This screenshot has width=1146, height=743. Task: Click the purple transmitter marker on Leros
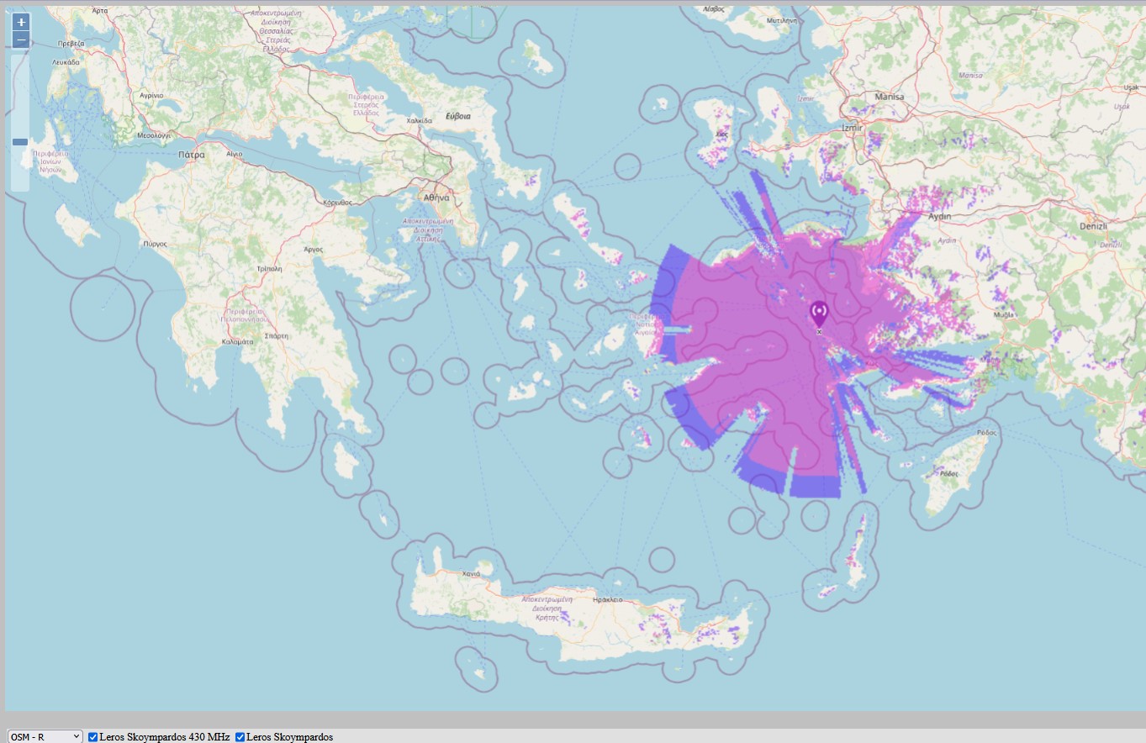(819, 314)
